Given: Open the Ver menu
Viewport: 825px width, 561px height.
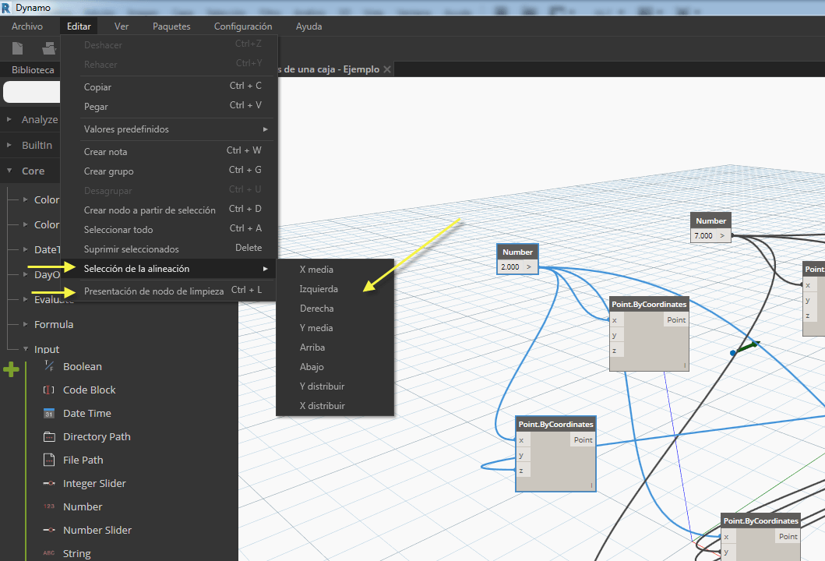Looking at the screenshot, I should [x=122, y=26].
